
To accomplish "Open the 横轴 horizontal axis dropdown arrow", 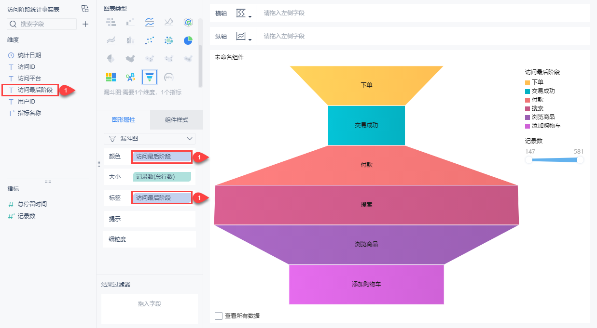I will pyautogui.click(x=250, y=16).
